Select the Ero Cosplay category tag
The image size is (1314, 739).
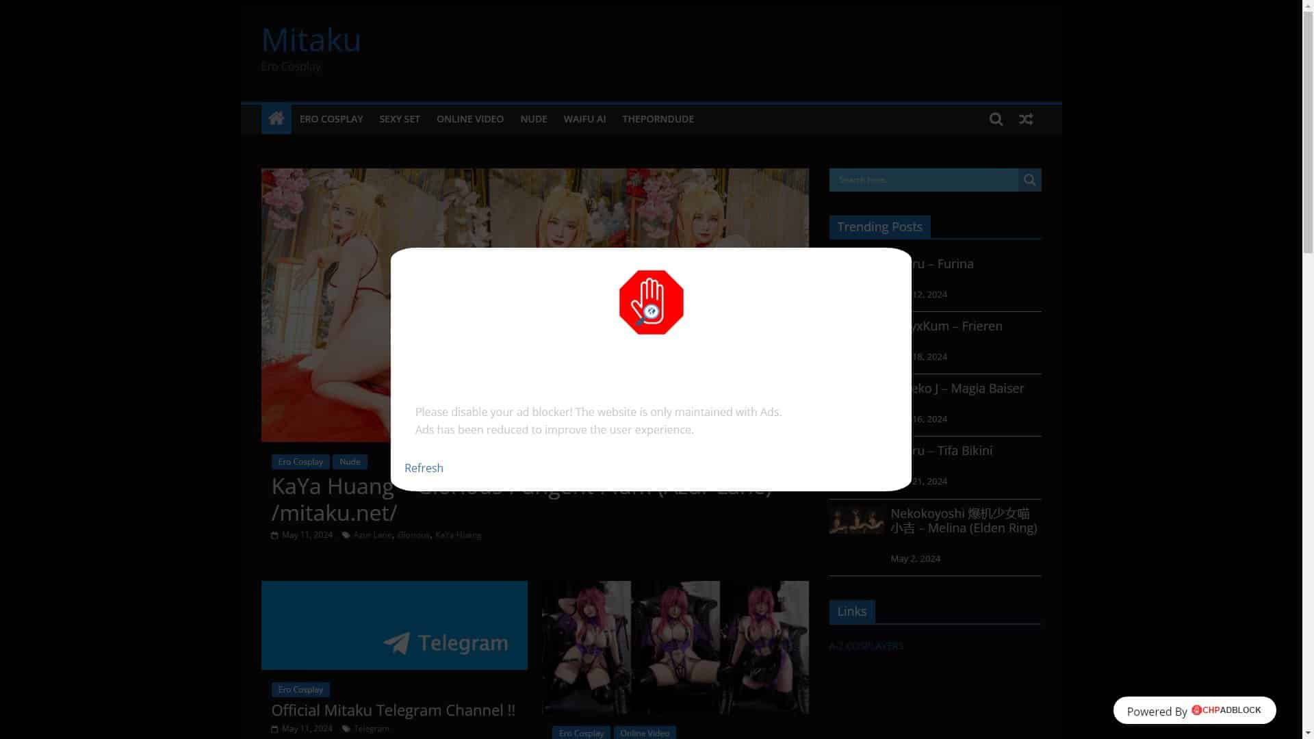click(300, 461)
